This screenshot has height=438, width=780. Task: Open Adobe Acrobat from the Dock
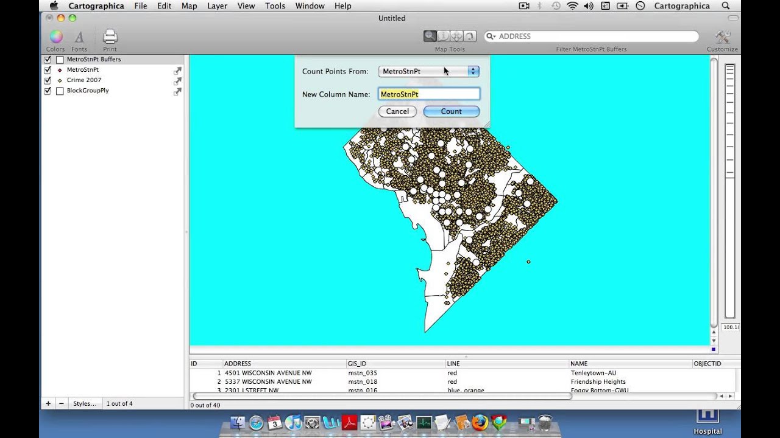[x=349, y=422]
